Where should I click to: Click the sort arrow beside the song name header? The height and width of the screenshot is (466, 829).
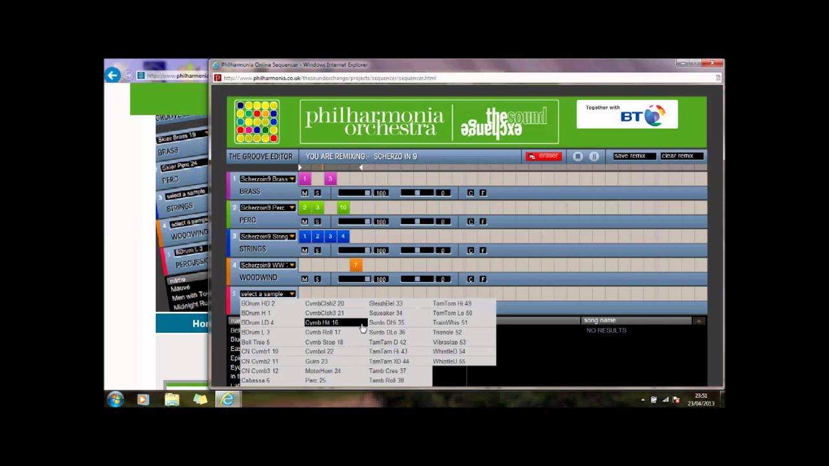698,320
